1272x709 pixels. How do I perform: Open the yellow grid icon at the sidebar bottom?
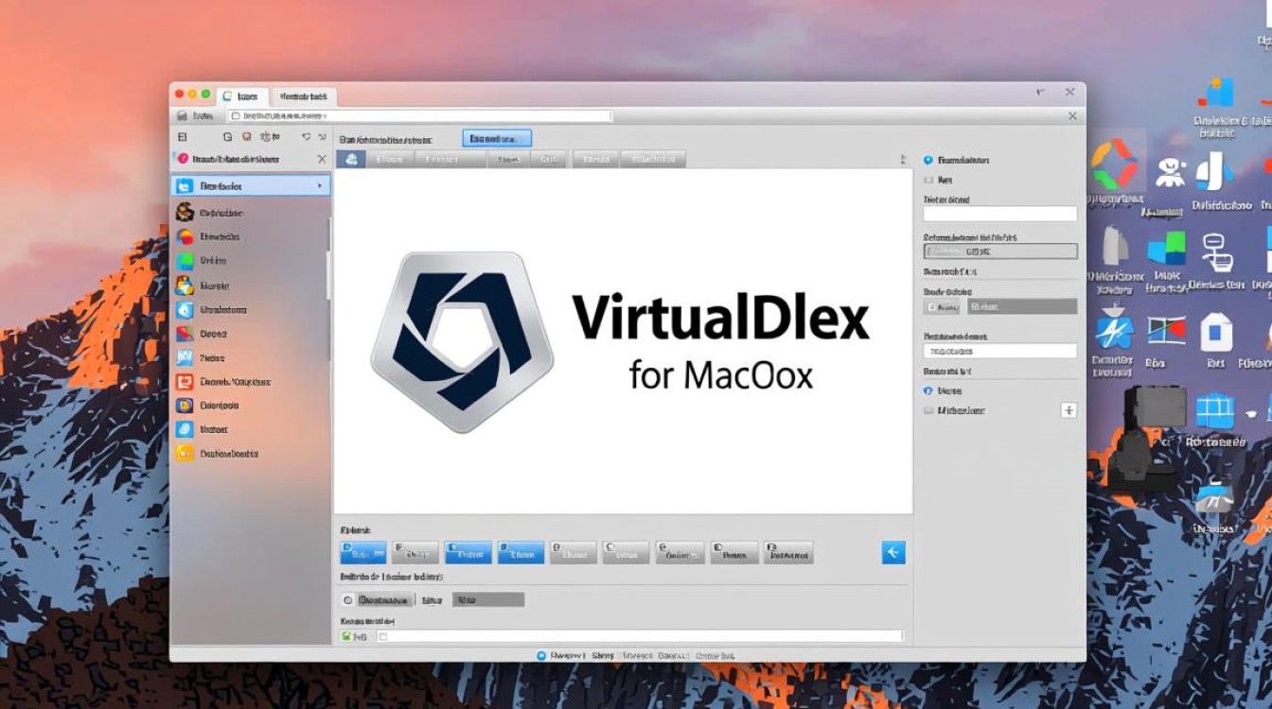[185, 452]
